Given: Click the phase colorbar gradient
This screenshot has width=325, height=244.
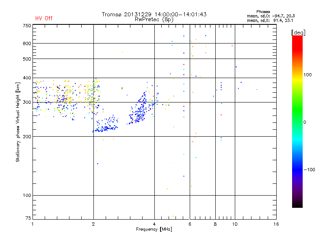Looking at the screenshot, I should [x=297, y=121].
